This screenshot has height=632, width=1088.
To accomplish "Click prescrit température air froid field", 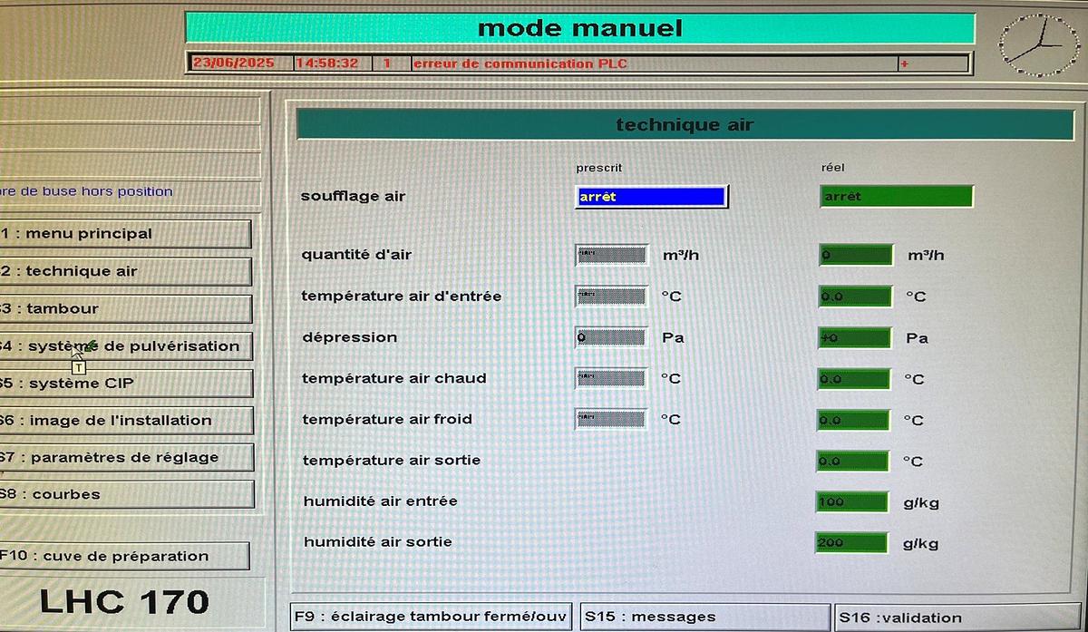I will (x=612, y=420).
